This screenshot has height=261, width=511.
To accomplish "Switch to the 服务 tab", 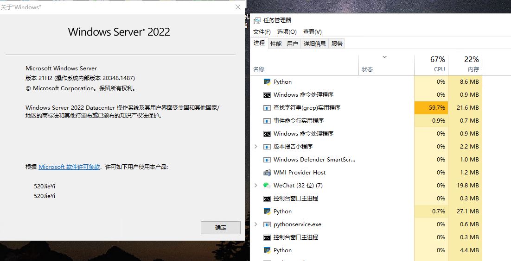I will click(x=337, y=43).
